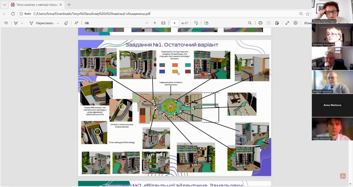Select the eraser tool
Image resolution: width=353 pixels, height=187 pixels.
[66, 23]
